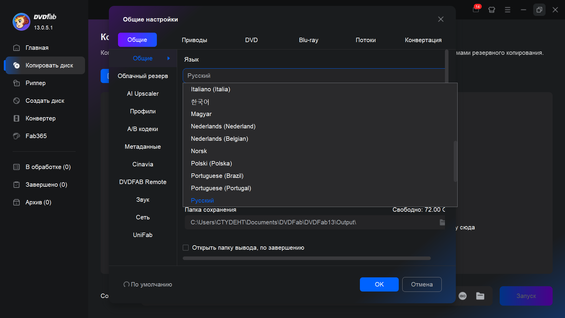The height and width of the screenshot is (318, 565).
Task: Switch to the Blu-ray settings tab
Action: click(308, 40)
